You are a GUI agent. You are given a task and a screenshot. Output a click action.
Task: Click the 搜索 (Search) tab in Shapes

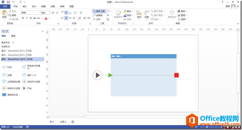13,36
